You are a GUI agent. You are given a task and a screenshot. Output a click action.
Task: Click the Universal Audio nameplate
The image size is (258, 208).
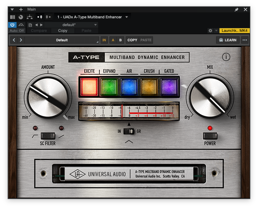[129, 174]
